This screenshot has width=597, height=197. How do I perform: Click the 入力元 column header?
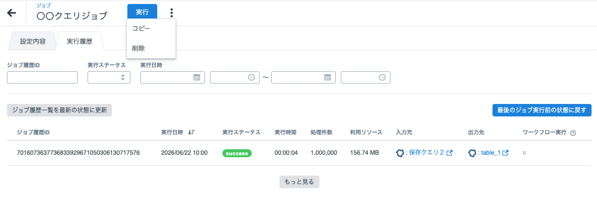click(404, 133)
